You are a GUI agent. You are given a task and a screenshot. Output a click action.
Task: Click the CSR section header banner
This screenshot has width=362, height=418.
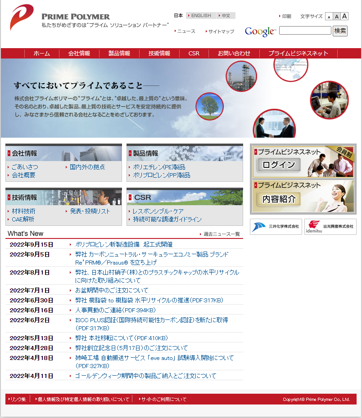185,197
